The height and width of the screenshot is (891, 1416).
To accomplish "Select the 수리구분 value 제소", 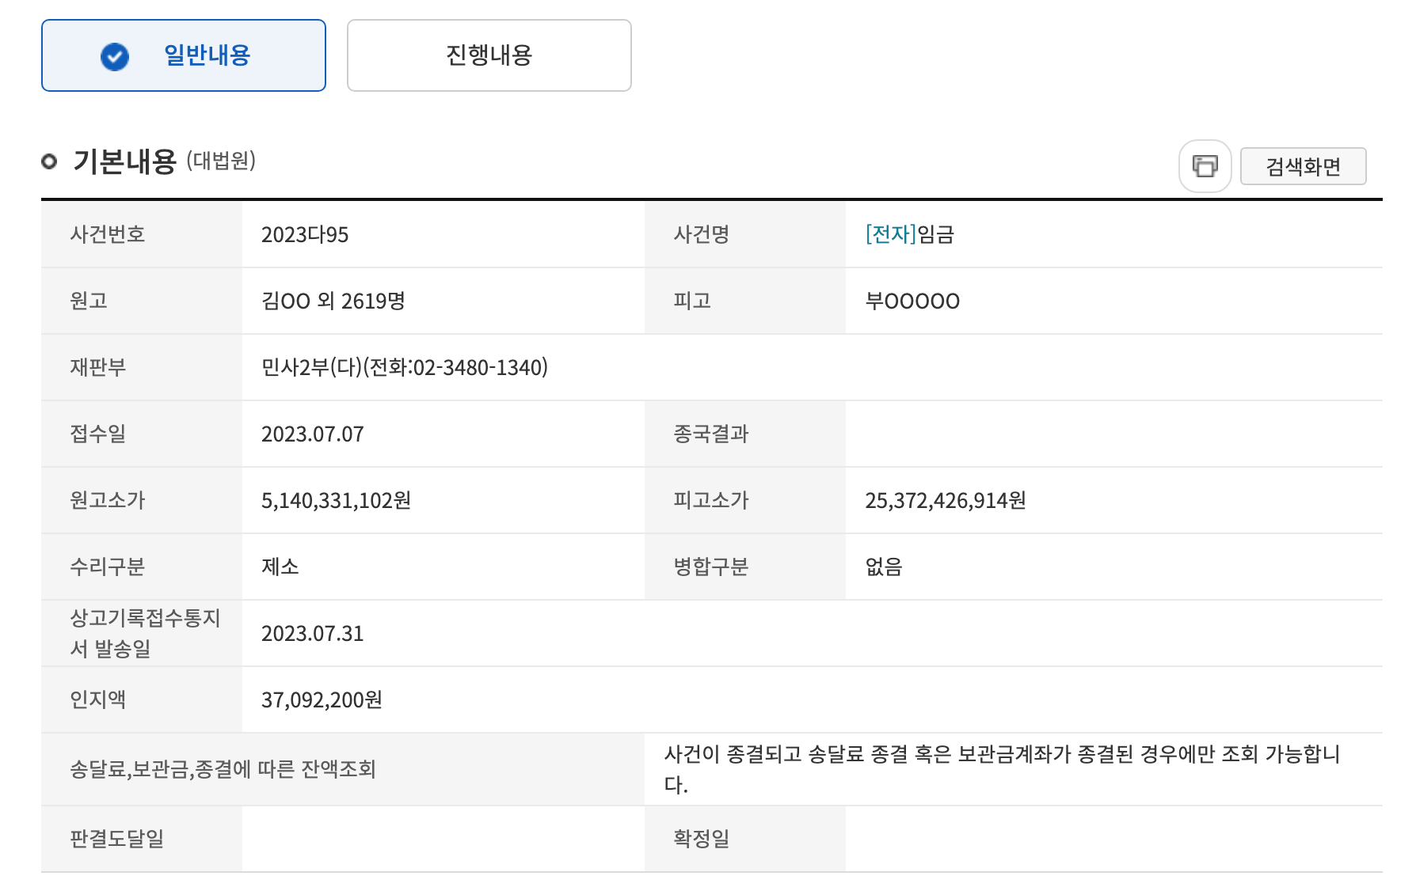I will tap(280, 567).
